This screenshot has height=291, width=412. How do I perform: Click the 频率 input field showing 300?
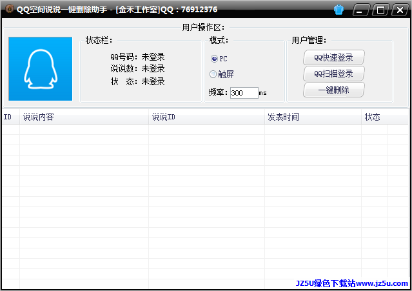pyautogui.click(x=244, y=93)
